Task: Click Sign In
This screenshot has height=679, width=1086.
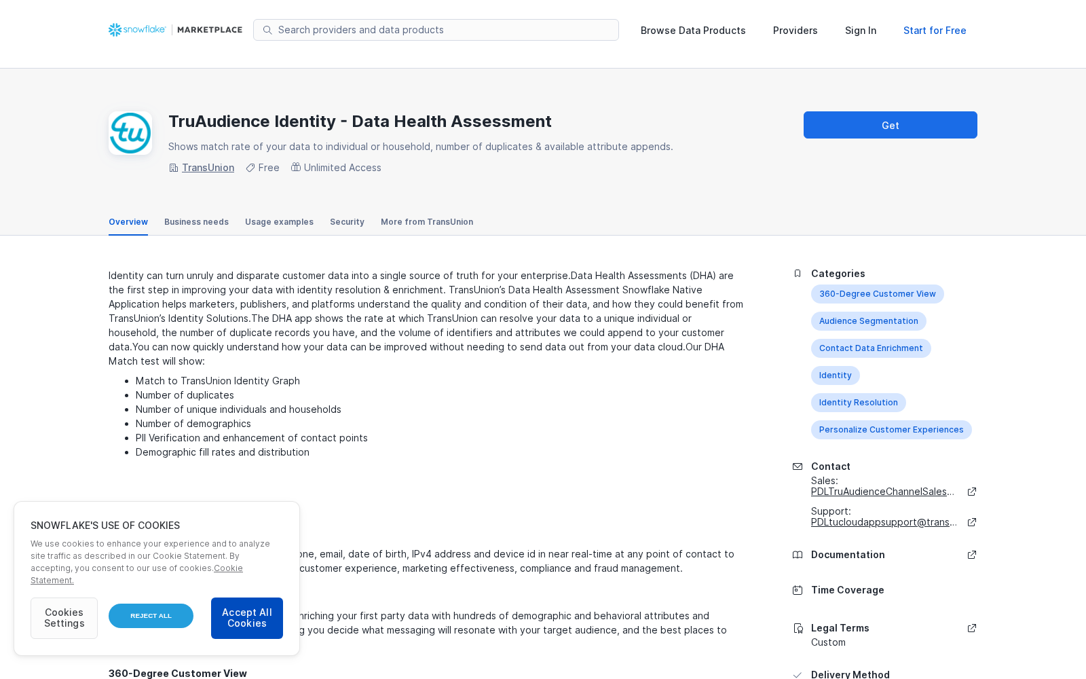Action: [x=861, y=31]
